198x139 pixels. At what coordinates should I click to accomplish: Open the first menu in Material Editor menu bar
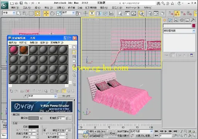pos(13,43)
